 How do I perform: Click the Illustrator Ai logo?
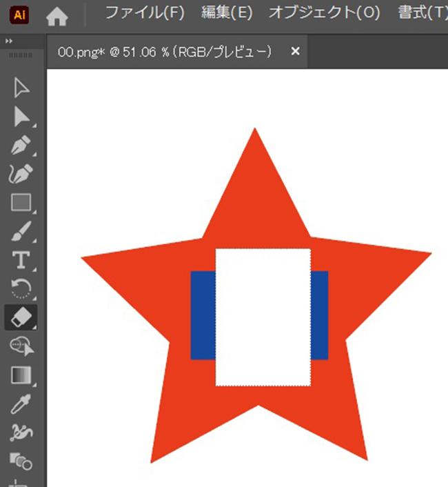(19, 14)
